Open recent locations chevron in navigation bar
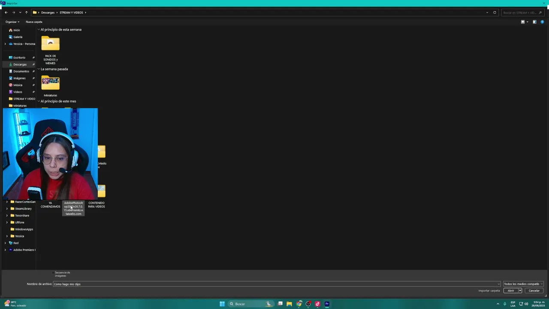 (20, 12)
